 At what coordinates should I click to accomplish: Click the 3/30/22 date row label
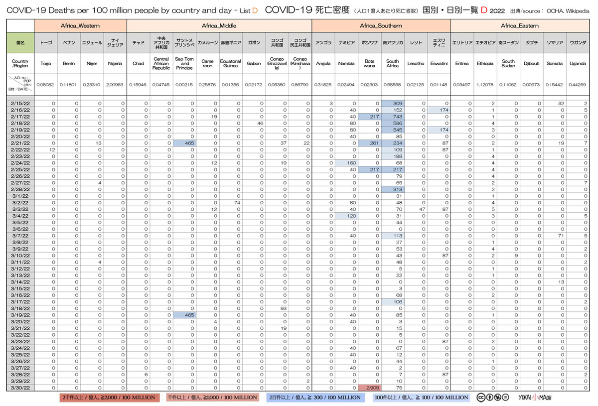point(20,388)
